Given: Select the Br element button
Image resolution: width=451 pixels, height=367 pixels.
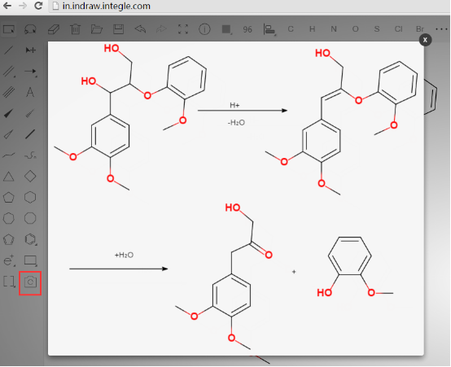Looking at the screenshot, I should click(420, 29).
